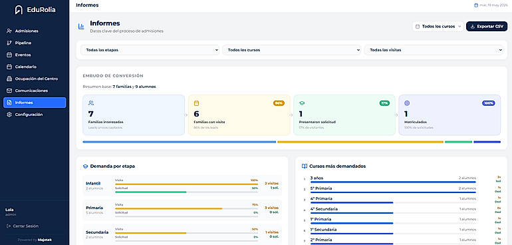Expand the Todas las visitas filter
Viewport: 512px width, 245px height.
(434, 50)
